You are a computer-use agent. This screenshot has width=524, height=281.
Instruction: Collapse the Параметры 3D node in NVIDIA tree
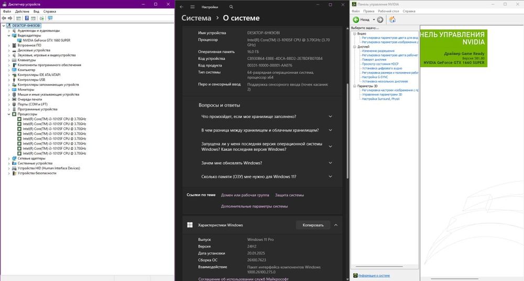coord(355,86)
